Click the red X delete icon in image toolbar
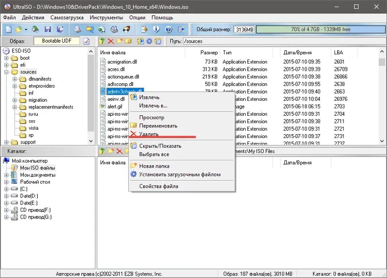This screenshot has height=278, width=387. (x=111, y=41)
